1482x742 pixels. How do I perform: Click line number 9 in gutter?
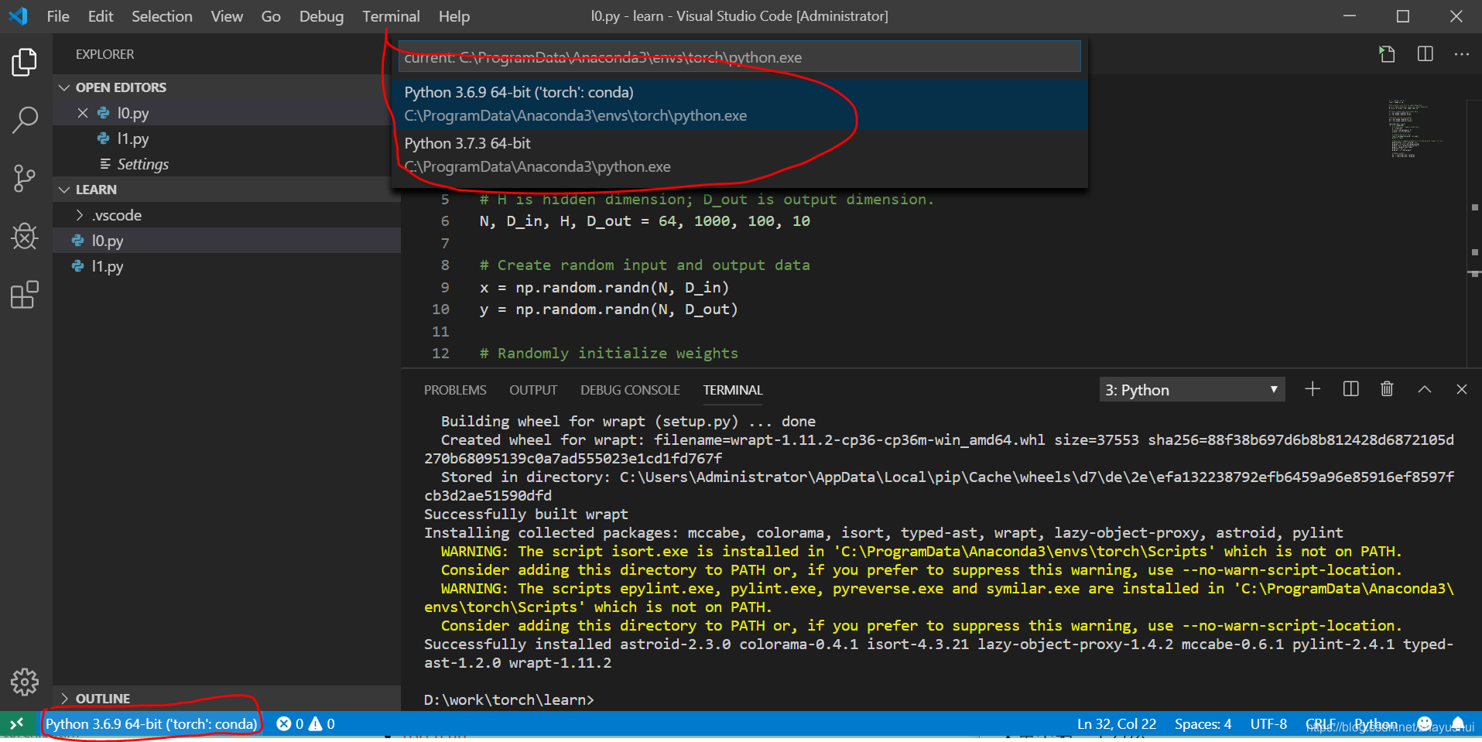tap(444, 287)
